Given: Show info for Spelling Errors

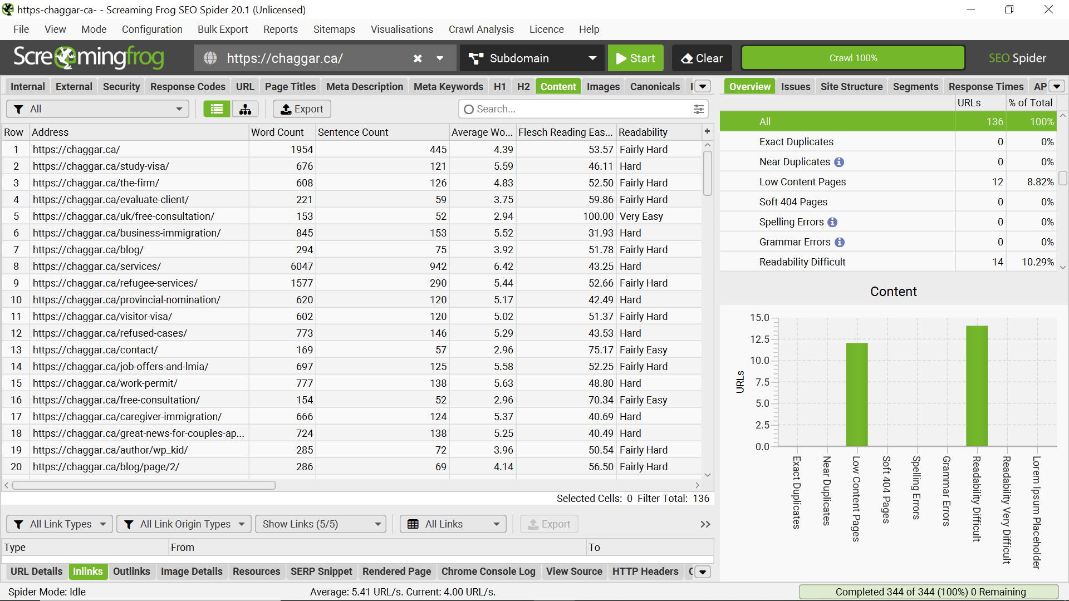Looking at the screenshot, I should click(x=832, y=222).
